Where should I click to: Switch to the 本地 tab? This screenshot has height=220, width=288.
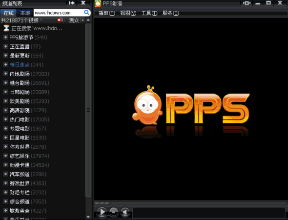[25, 13]
